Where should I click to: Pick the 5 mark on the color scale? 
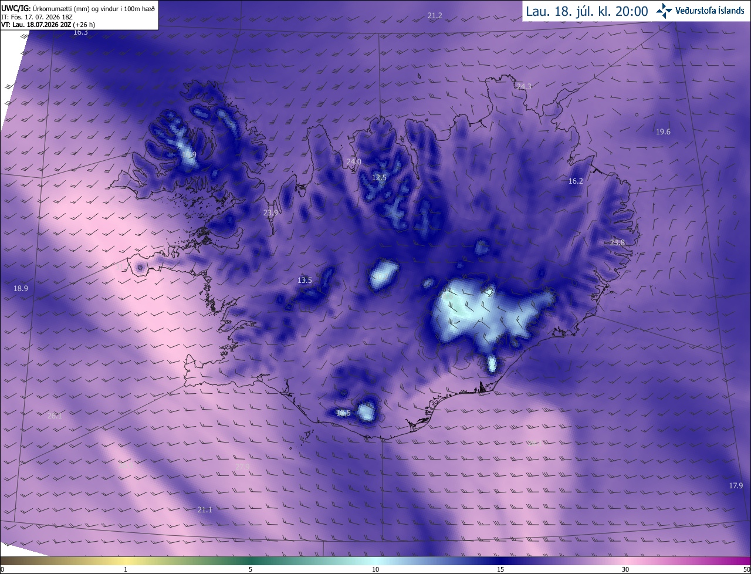click(251, 570)
